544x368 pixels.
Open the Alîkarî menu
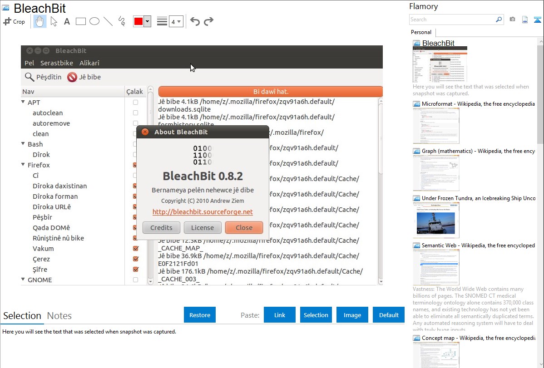(x=89, y=63)
